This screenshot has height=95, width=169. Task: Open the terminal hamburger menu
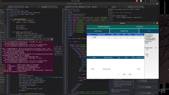pos(40,39)
